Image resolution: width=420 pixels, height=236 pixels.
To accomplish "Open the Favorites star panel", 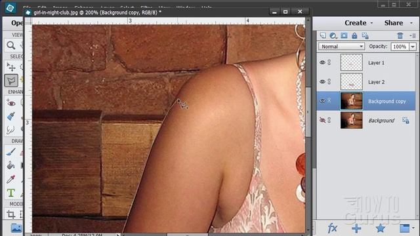I will (x=381, y=229).
